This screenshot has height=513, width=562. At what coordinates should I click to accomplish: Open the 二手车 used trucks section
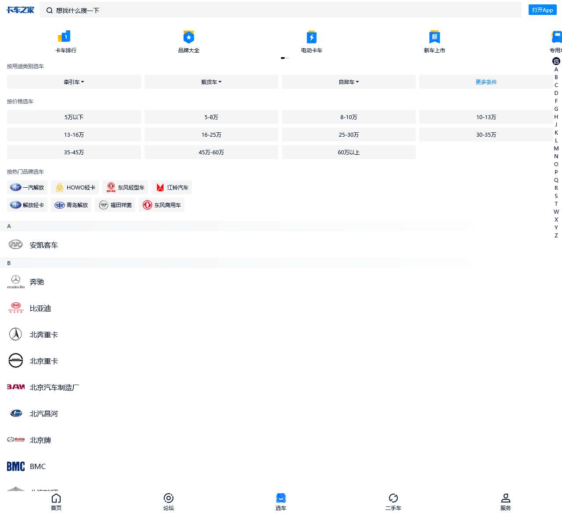(x=393, y=501)
